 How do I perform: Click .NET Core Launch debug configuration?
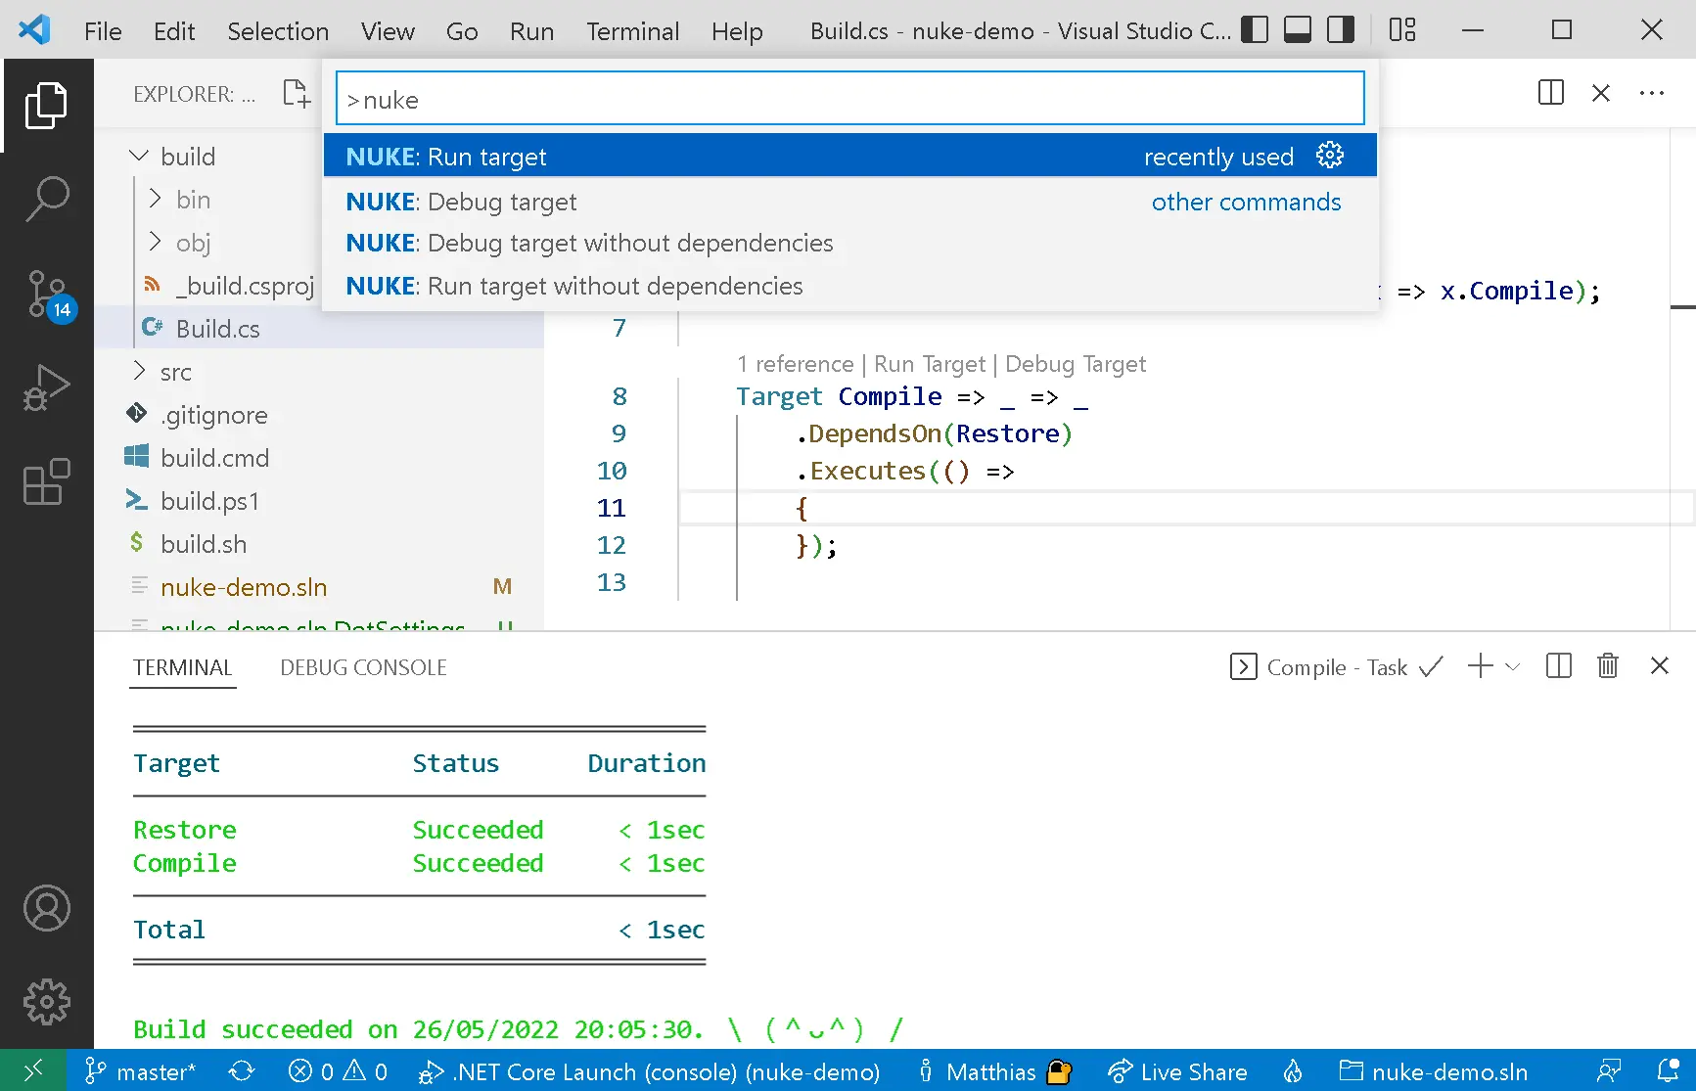coord(650,1071)
